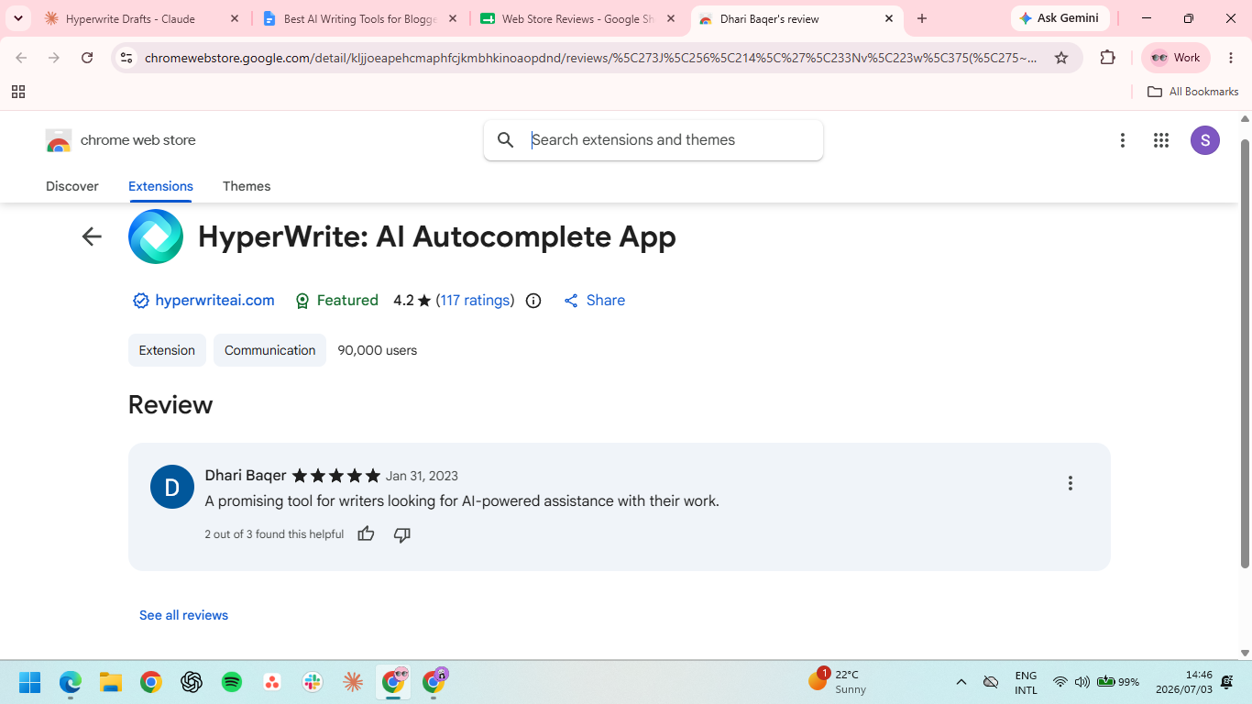Click the magnifier icon in the store search box
The width and height of the screenshot is (1252, 704).
[505, 140]
